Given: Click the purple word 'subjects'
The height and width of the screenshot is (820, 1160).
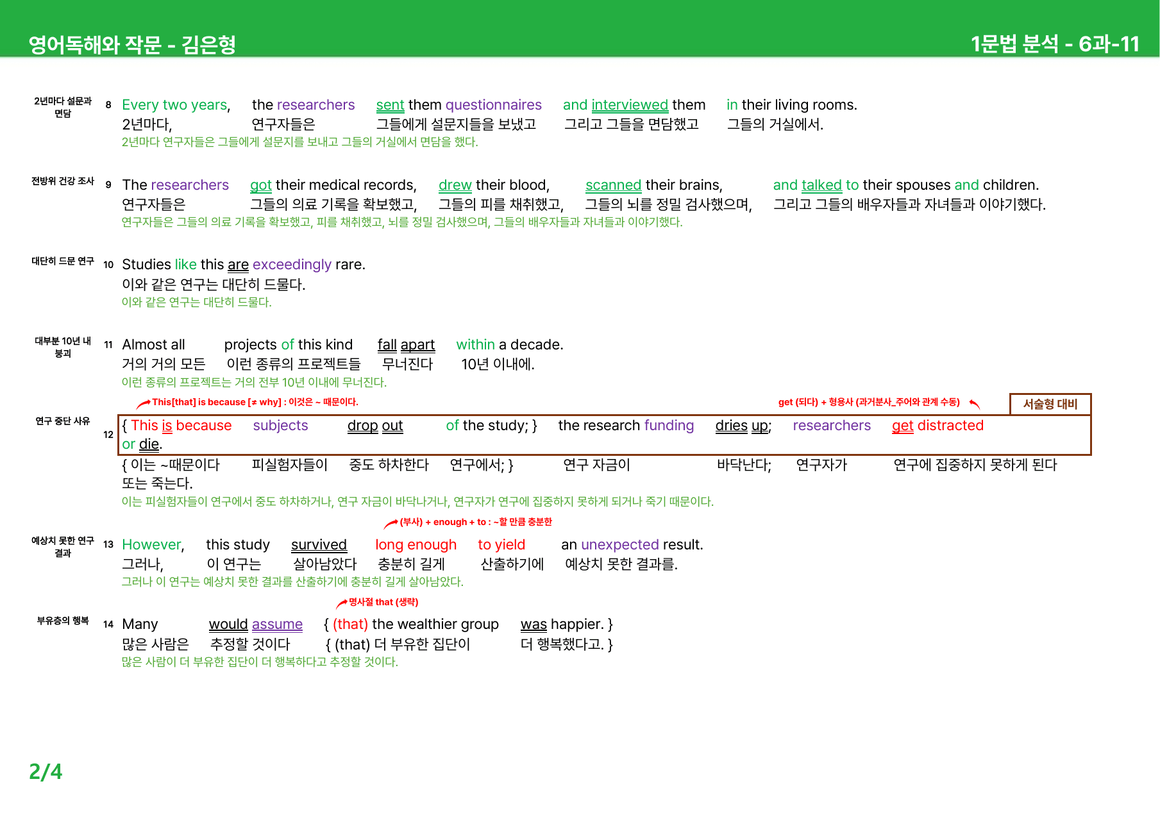Looking at the screenshot, I should pyautogui.click(x=280, y=426).
